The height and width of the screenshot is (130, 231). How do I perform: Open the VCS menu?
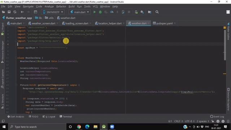pyautogui.click(x=95, y=6)
